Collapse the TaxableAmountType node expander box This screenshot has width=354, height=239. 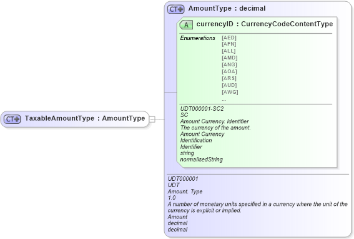(152, 119)
